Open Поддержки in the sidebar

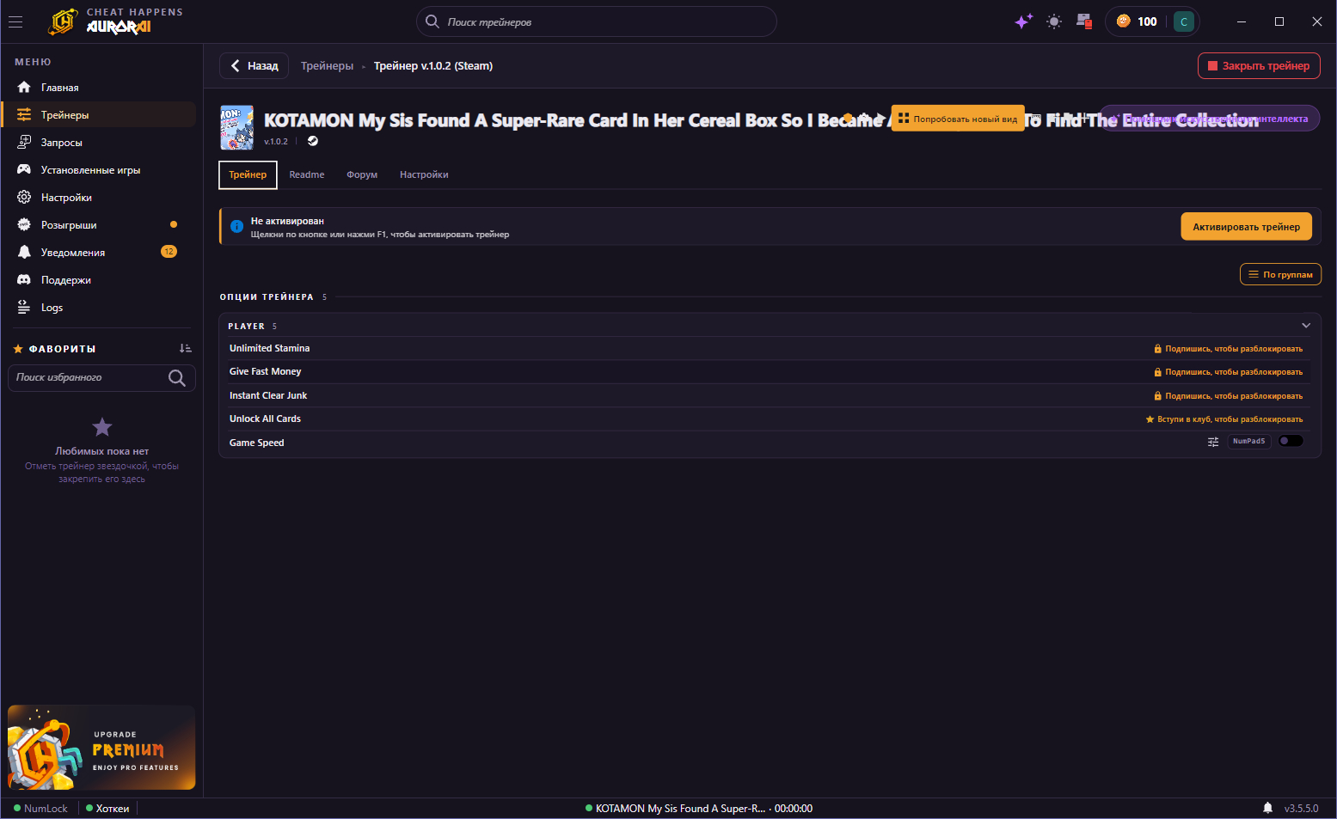[101, 280]
